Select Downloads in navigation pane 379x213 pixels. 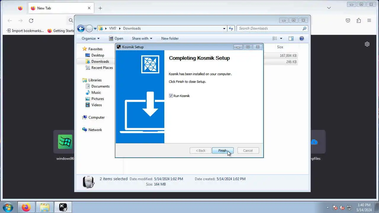click(x=100, y=62)
